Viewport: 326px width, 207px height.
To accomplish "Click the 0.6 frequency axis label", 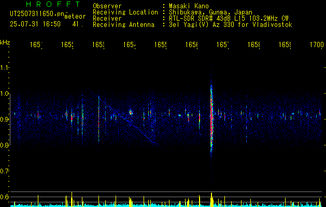I will point(4,197).
